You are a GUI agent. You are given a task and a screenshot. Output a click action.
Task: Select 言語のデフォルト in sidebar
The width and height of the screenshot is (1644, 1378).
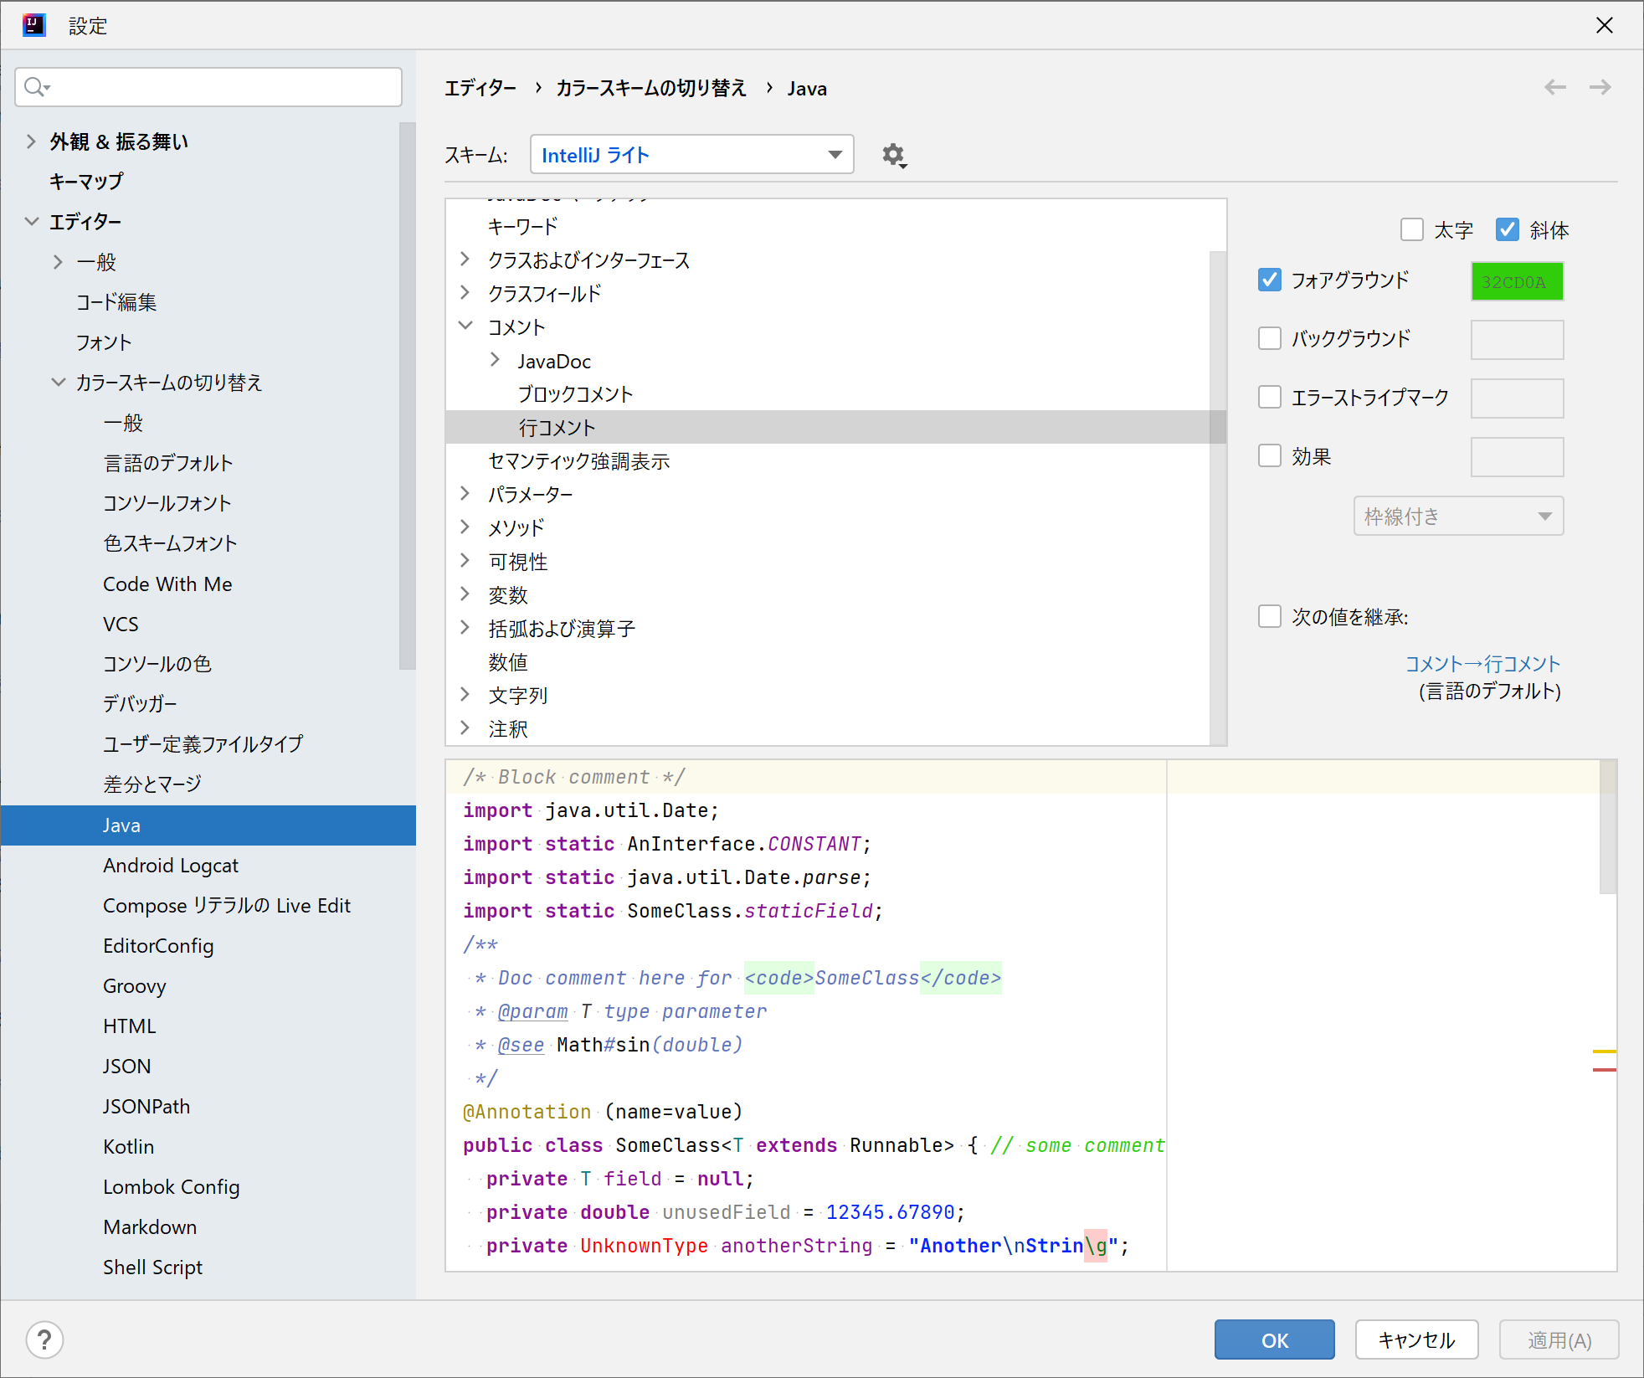168,463
